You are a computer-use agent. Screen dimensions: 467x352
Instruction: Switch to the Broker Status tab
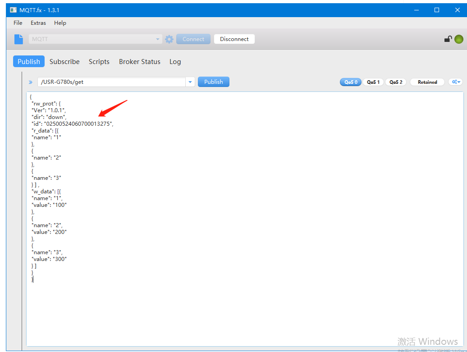coord(140,62)
